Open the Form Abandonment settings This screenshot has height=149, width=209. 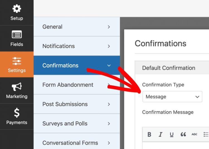(x=68, y=85)
